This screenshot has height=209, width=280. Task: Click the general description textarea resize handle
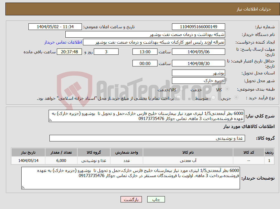coord(50,120)
